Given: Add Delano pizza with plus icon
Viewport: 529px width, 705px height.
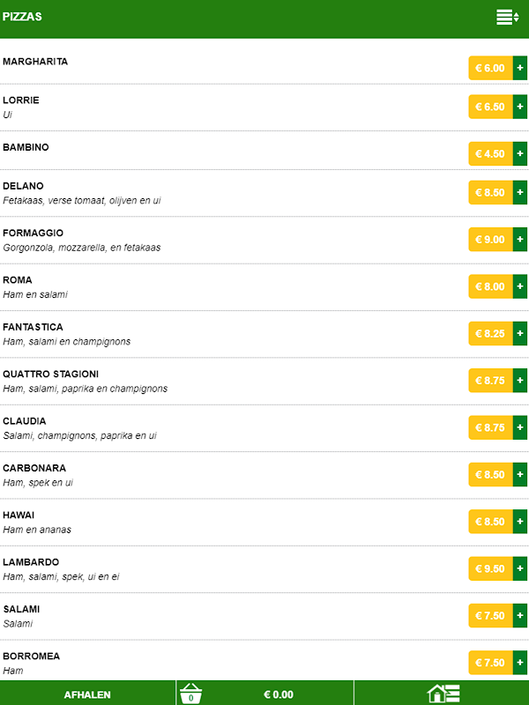Looking at the screenshot, I should tap(520, 192).
